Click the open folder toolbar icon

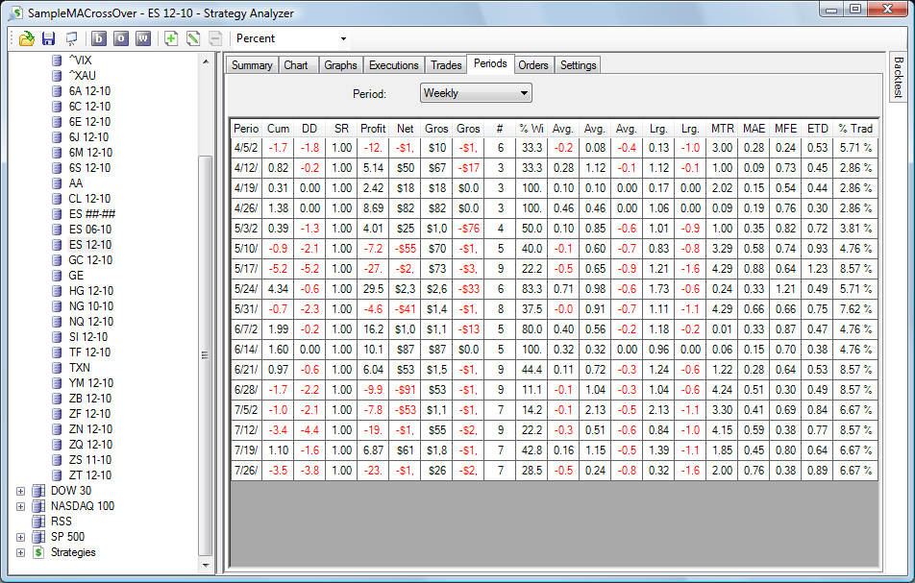click(x=26, y=38)
